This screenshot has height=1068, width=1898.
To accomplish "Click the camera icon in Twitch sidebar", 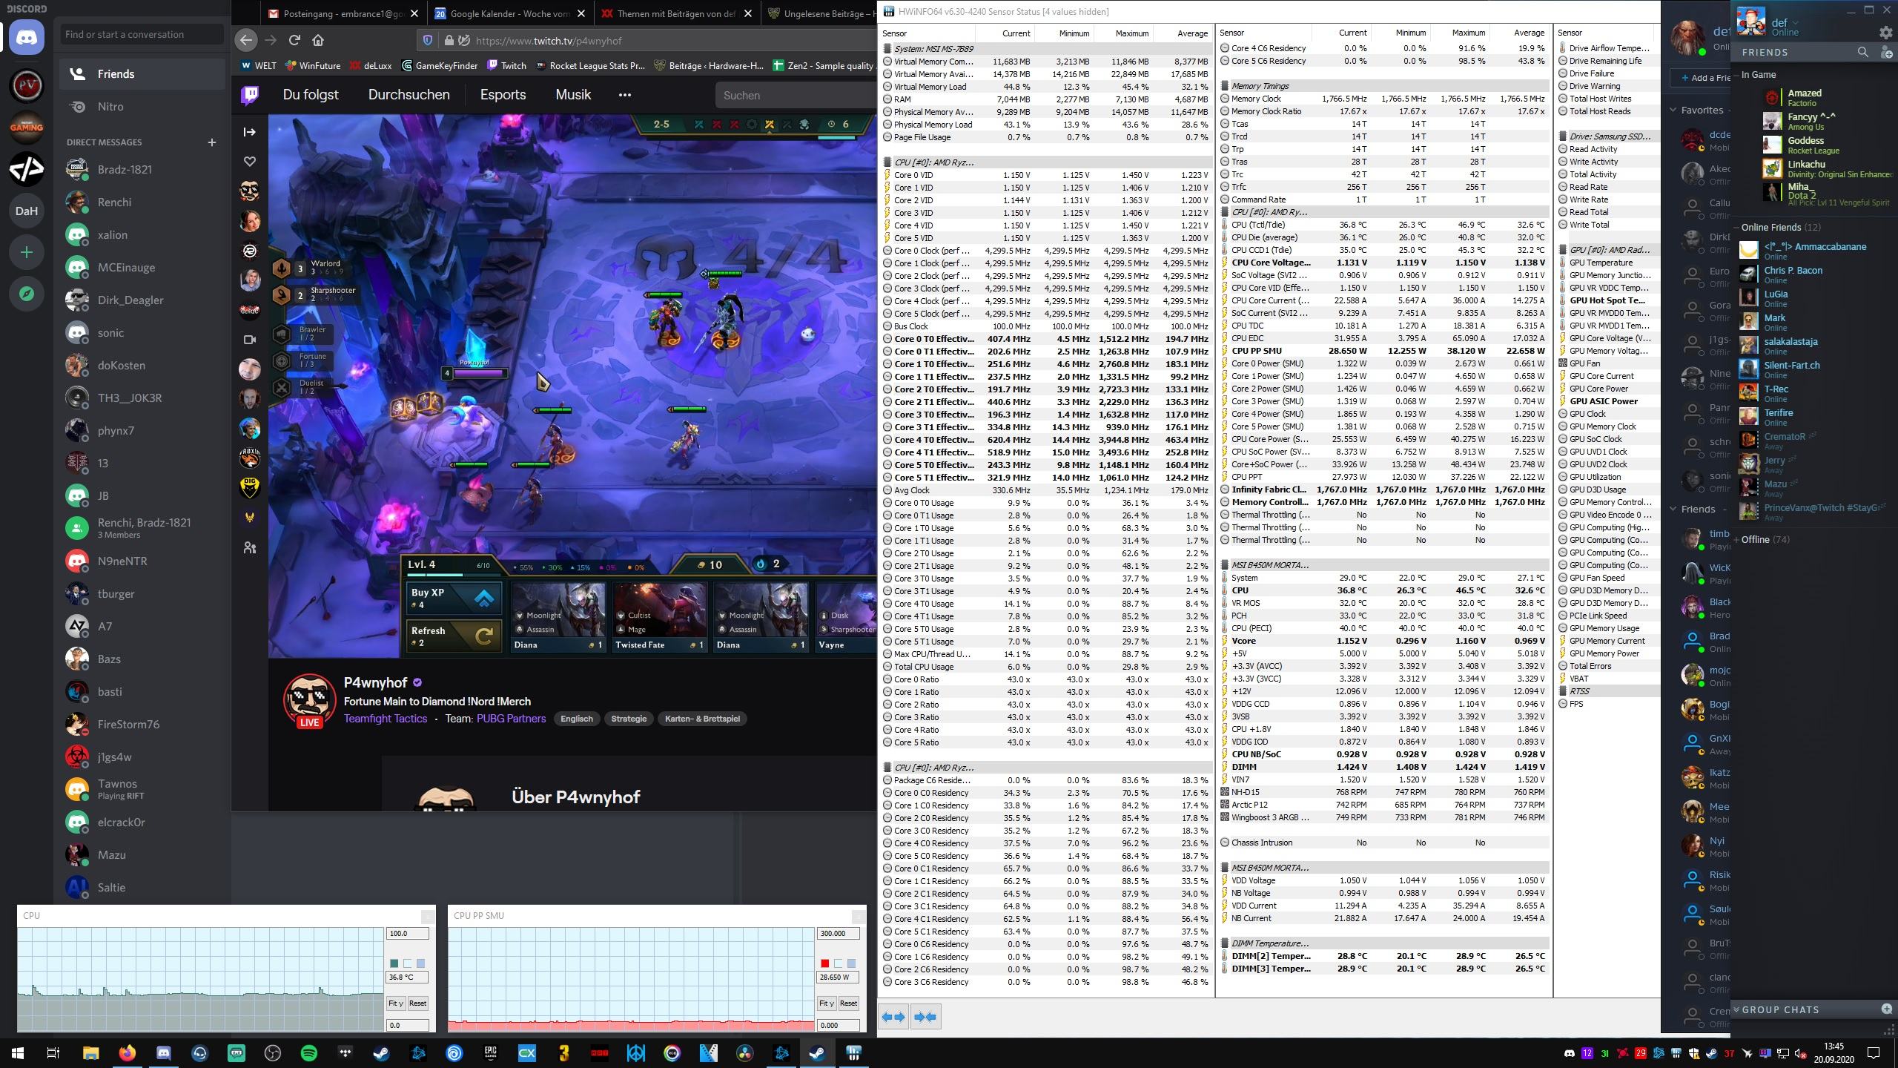I will pos(250,340).
